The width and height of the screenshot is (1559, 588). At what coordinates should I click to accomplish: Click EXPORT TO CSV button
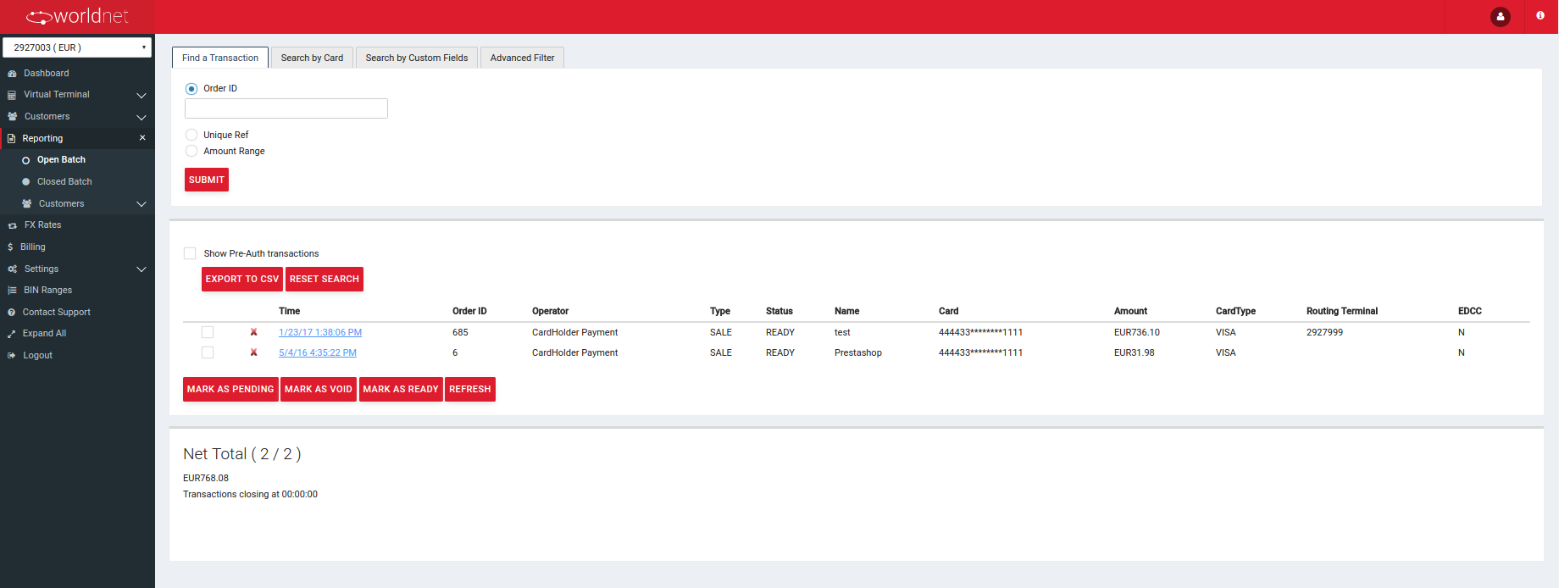pyautogui.click(x=242, y=280)
